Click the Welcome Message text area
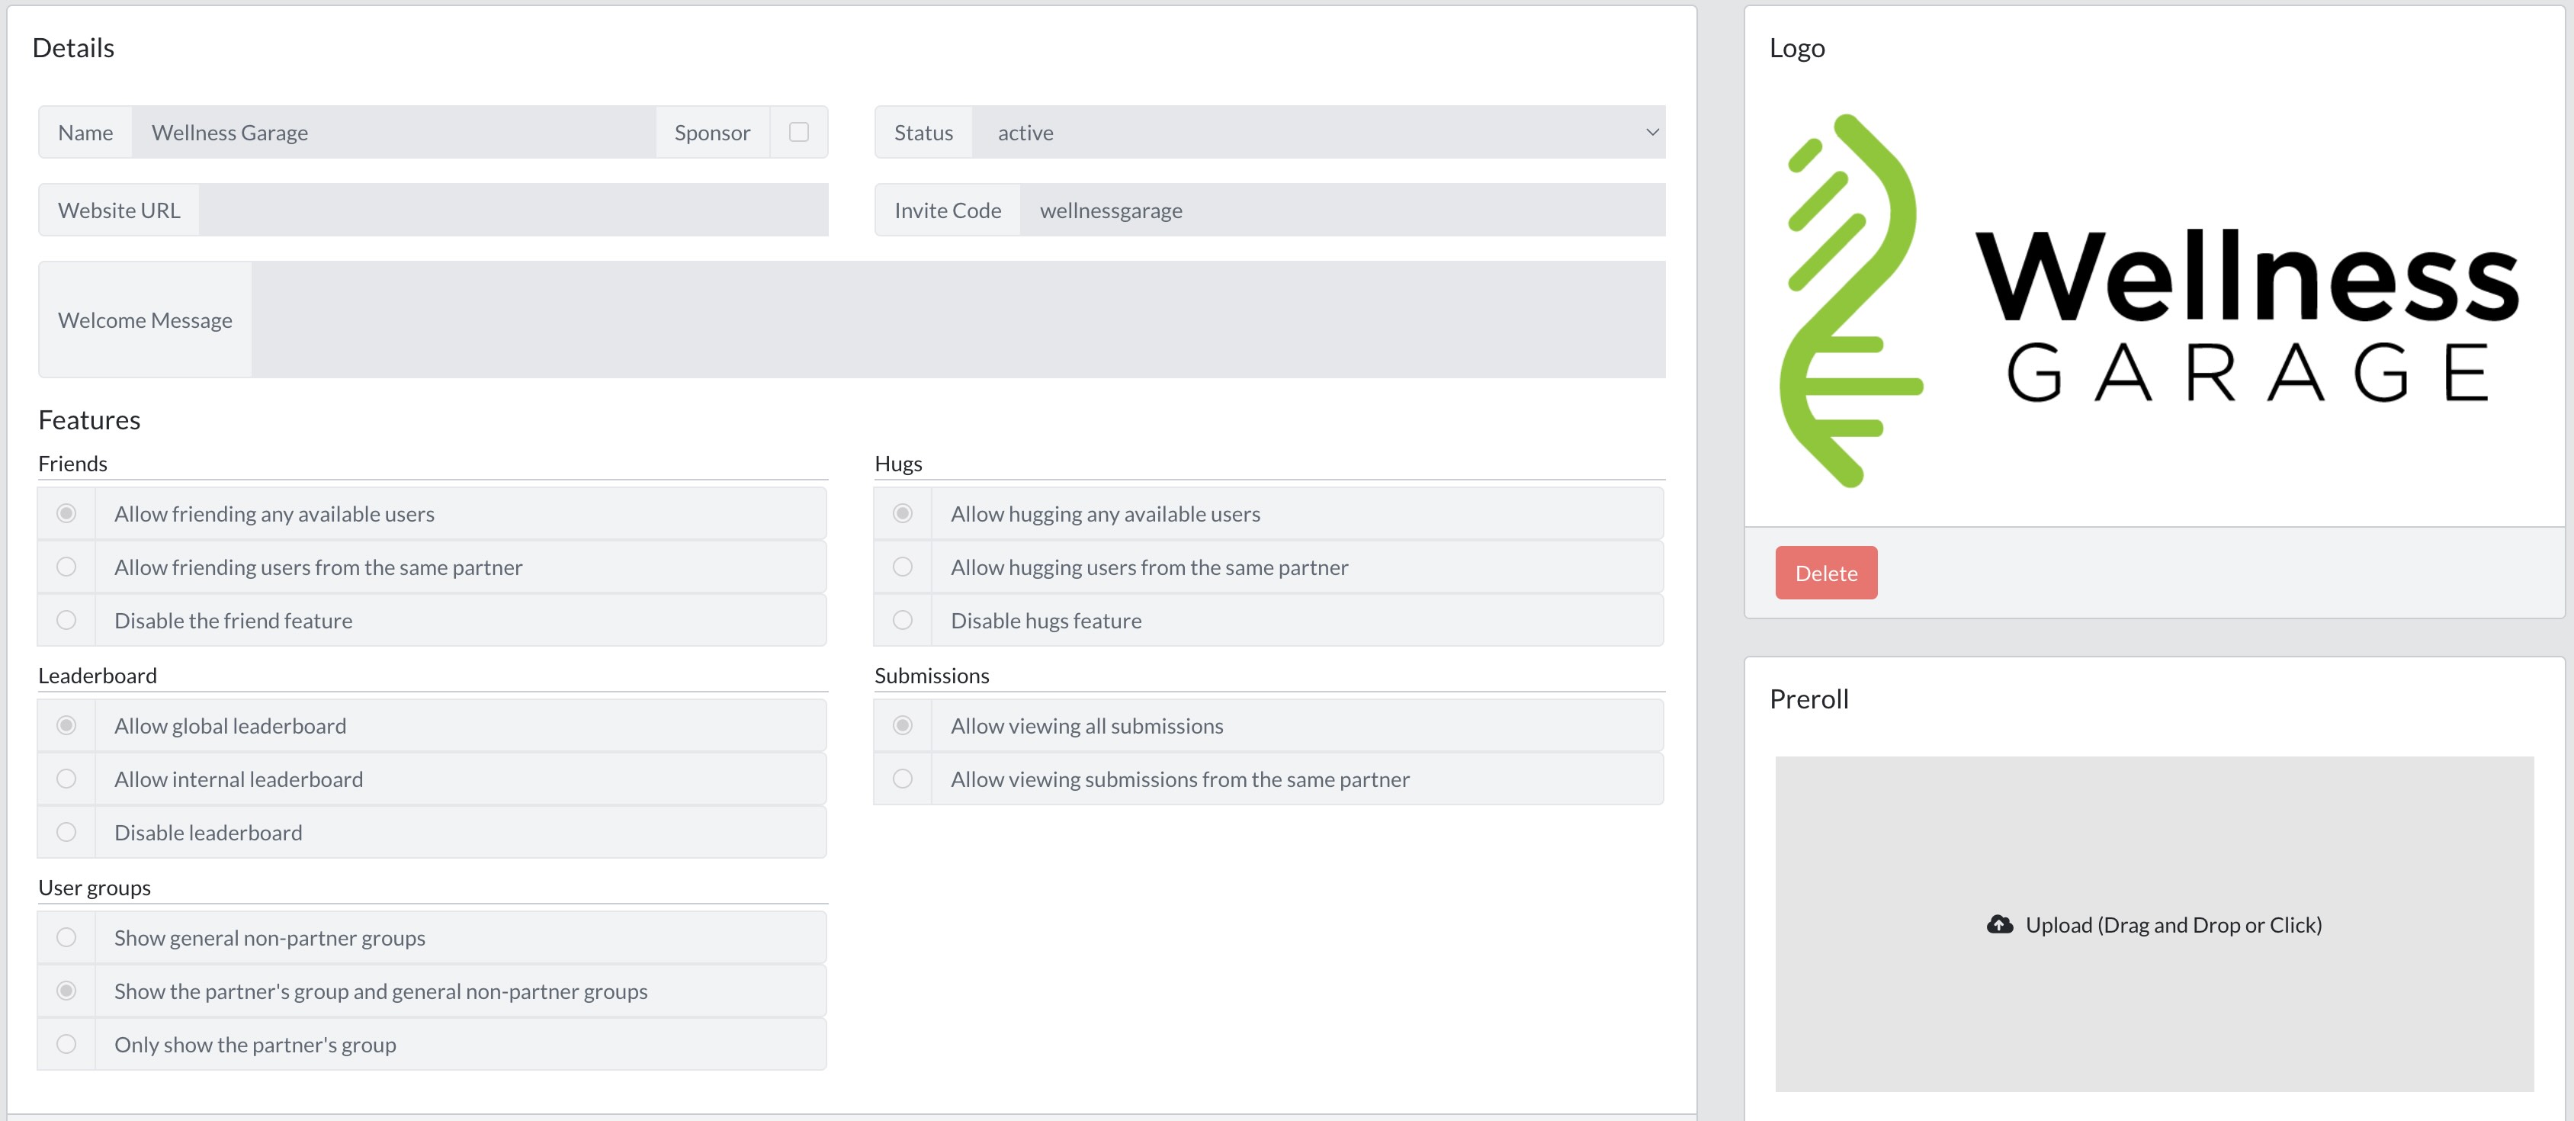Image resolution: width=2574 pixels, height=1121 pixels. (x=958, y=320)
